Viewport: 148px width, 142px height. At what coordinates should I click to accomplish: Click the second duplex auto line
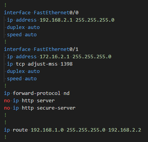pyautogui.click(x=23, y=71)
